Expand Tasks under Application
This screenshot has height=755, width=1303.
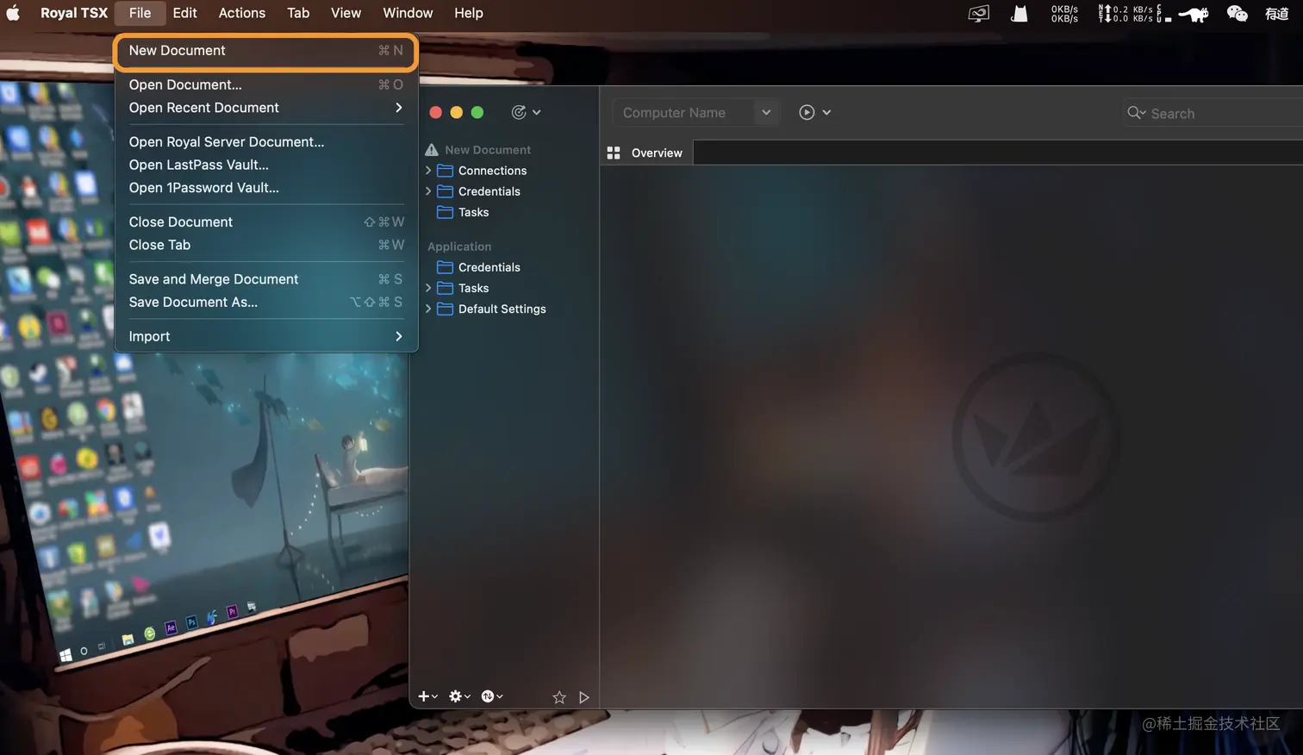click(x=428, y=288)
